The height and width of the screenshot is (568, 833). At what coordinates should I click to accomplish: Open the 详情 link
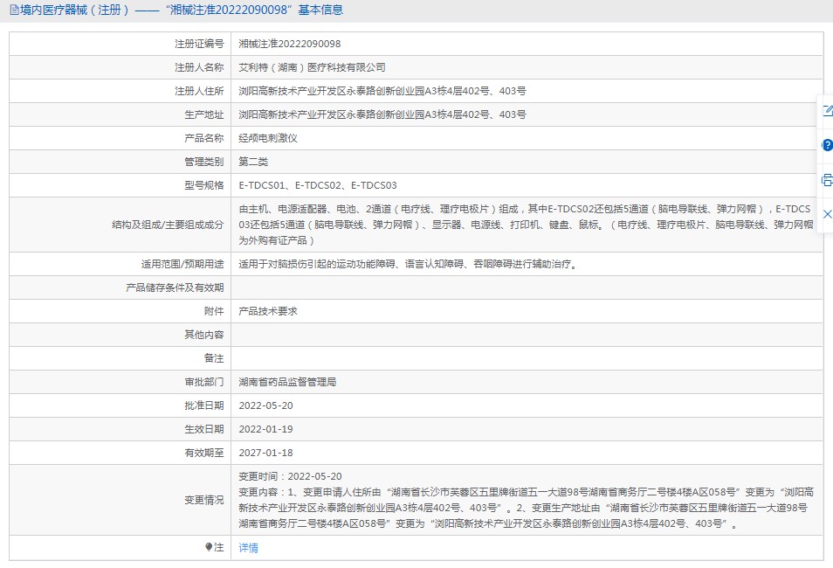pyautogui.click(x=249, y=548)
